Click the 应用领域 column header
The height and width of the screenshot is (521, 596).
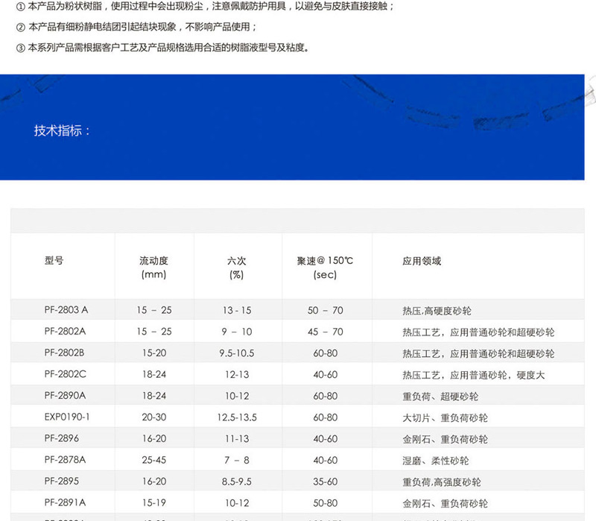coord(422,261)
